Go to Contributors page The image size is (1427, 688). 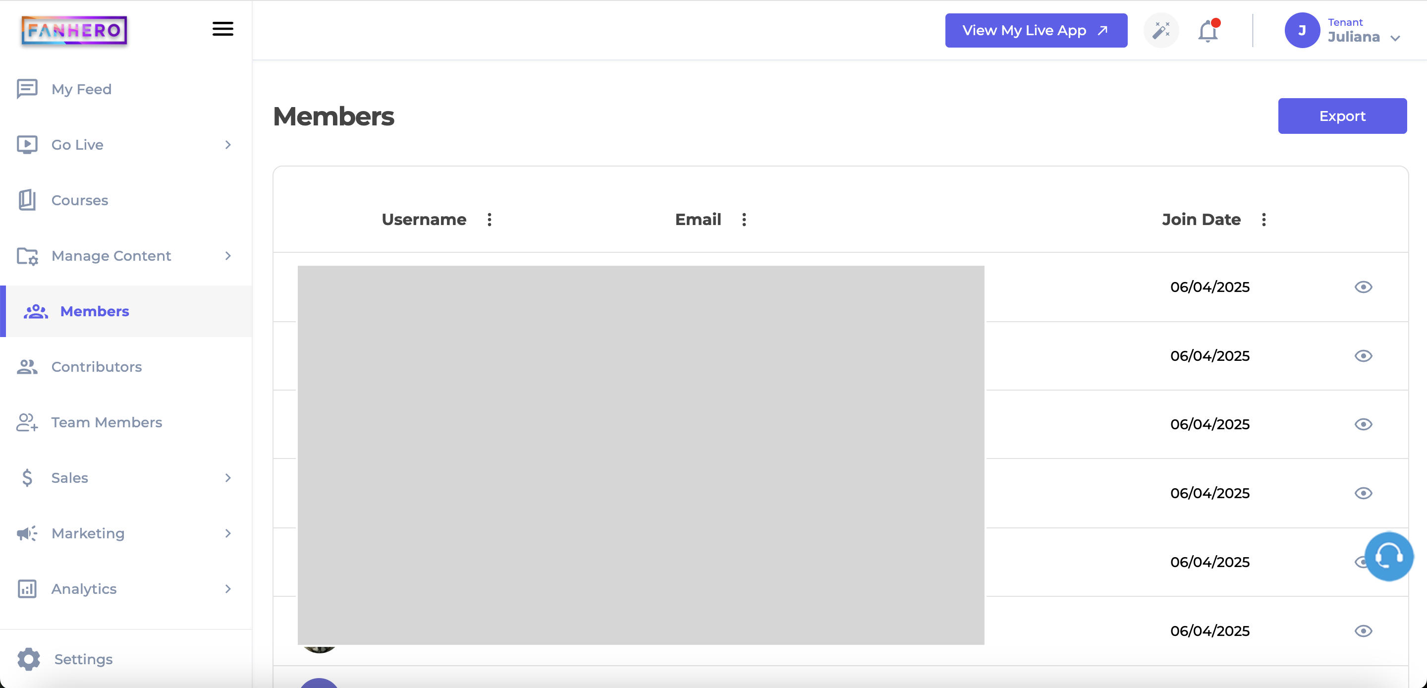click(97, 367)
